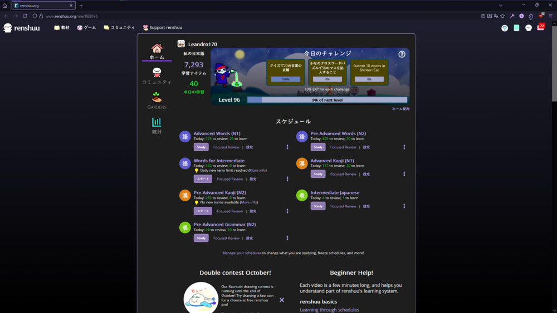Viewport: 557px width, 313px height.
Task: Dismiss the Double contest October notice
Action: coord(282,300)
